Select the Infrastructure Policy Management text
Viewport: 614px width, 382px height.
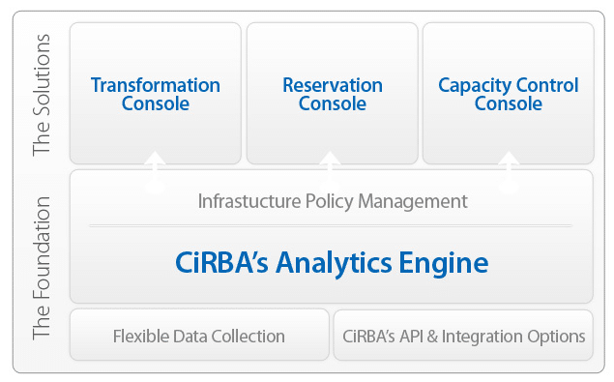tap(333, 201)
